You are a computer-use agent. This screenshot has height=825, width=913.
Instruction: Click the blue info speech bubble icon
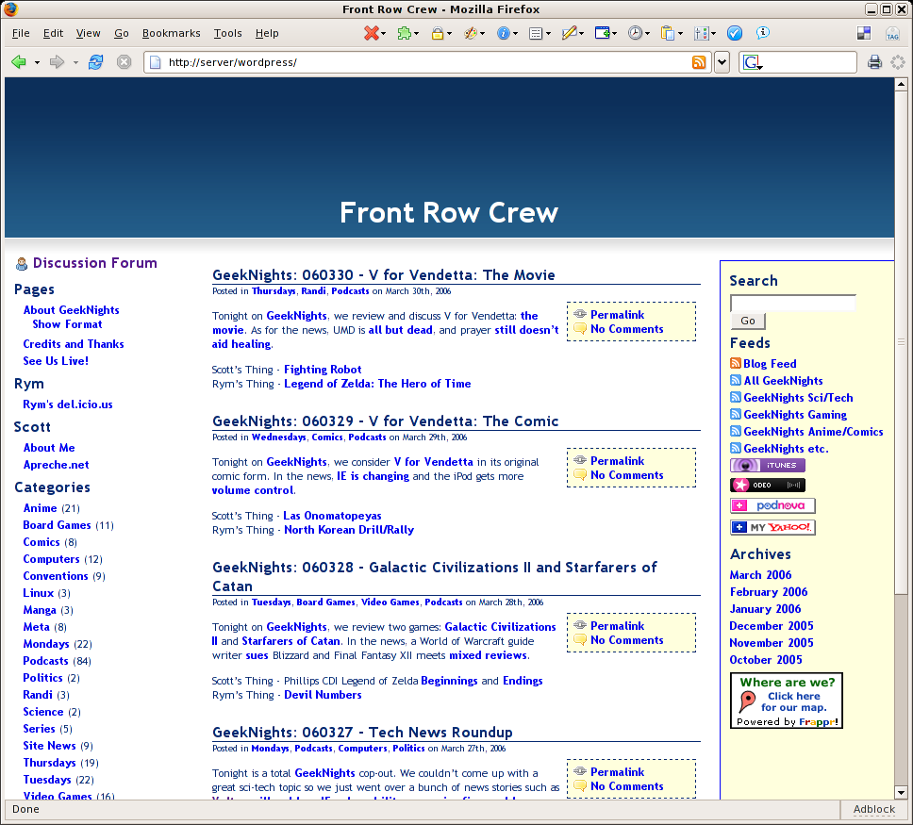pos(763,33)
